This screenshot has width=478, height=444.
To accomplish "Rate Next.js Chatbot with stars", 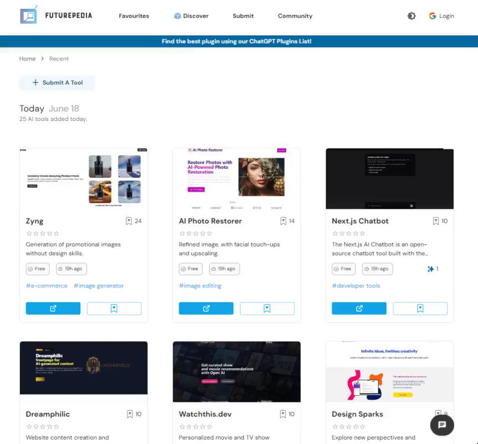I will pos(349,234).
